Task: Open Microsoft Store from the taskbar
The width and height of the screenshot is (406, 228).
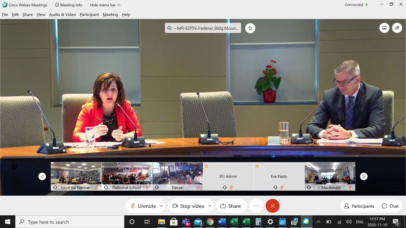Action: (x=174, y=222)
